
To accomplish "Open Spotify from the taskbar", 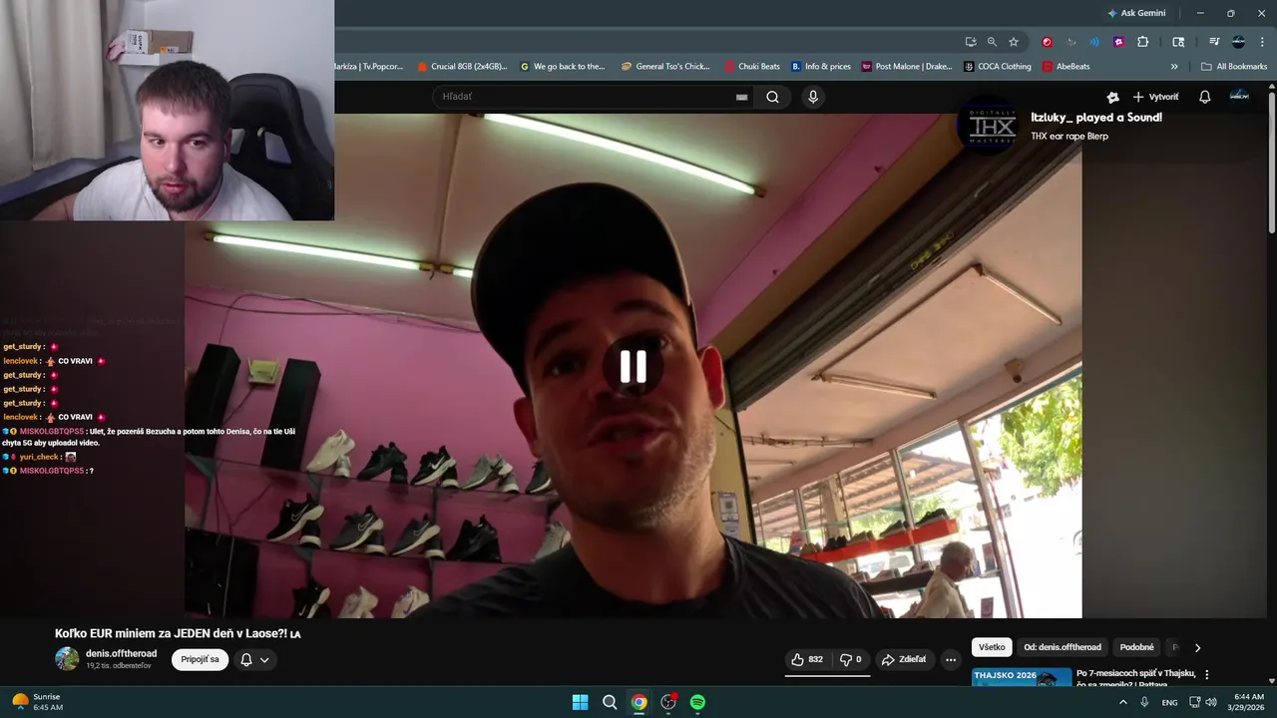I will (x=697, y=702).
